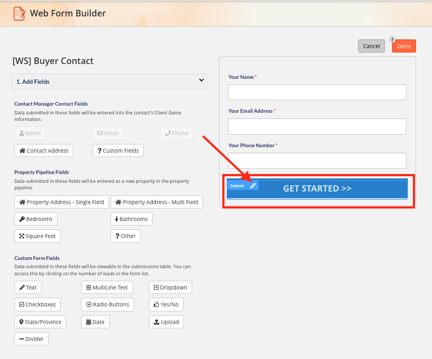The height and width of the screenshot is (359, 432).
Task: Add a State/Province field
Action: coord(40,322)
